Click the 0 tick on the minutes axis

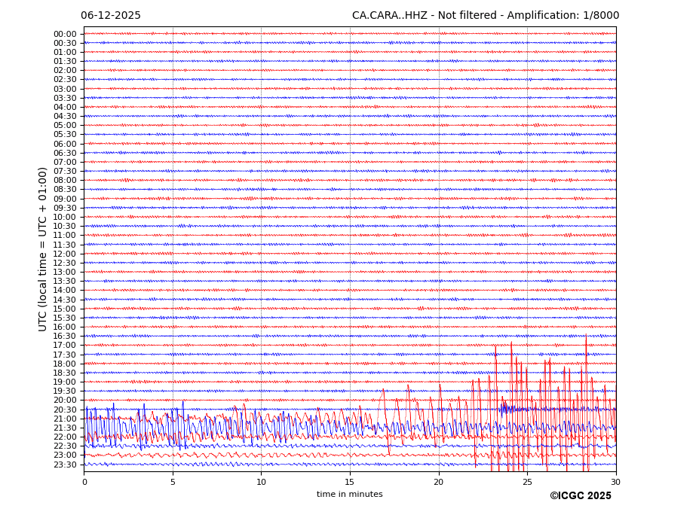(84, 482)
